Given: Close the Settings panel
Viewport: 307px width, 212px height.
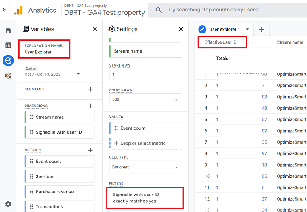Looking at the screenshot, I should point(181,29).
